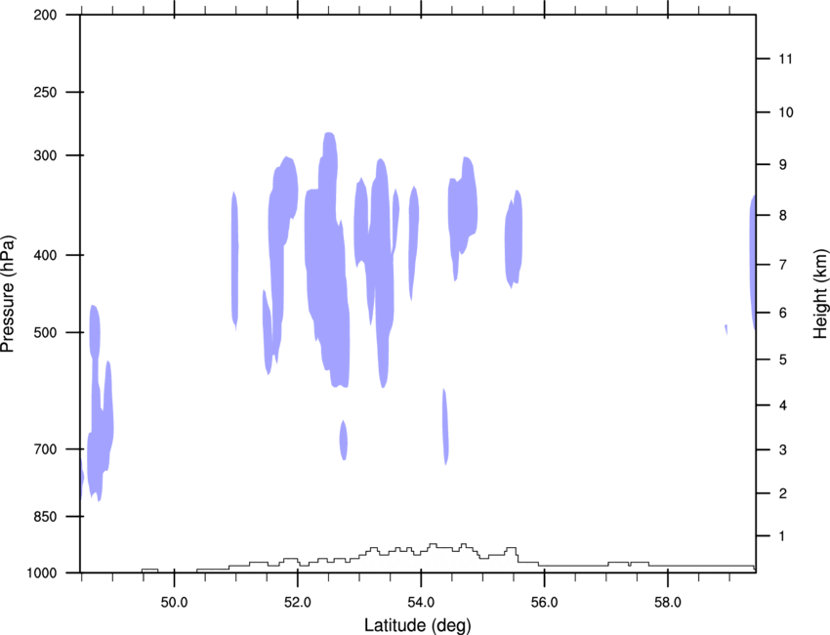Click the small blue blob near 700 hPa at 52.7
The image size is (830, 635).
click(x=344, y=441)
